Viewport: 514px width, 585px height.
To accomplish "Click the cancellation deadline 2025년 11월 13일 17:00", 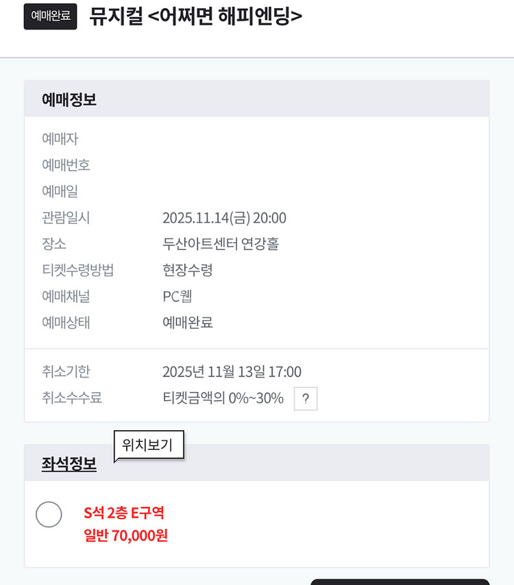I will 232,372.
